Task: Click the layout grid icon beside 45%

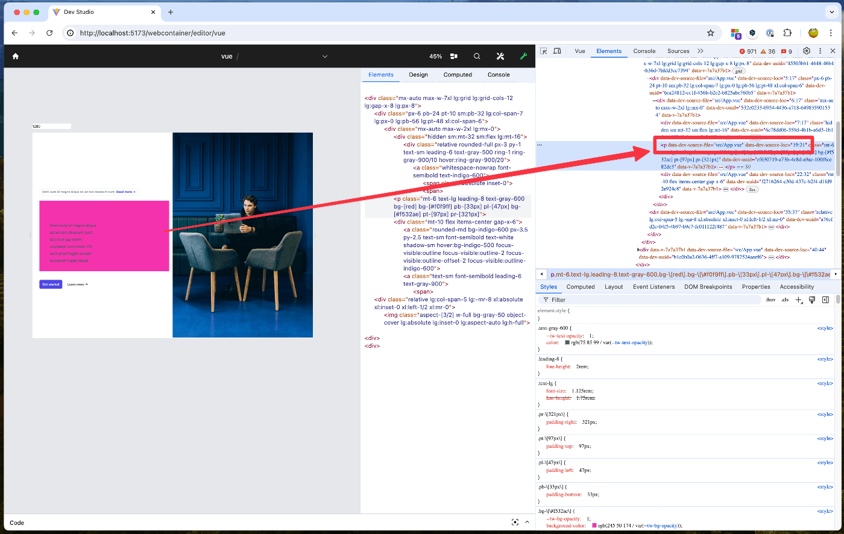Action: pyautogui.click(x=453, y=56)
